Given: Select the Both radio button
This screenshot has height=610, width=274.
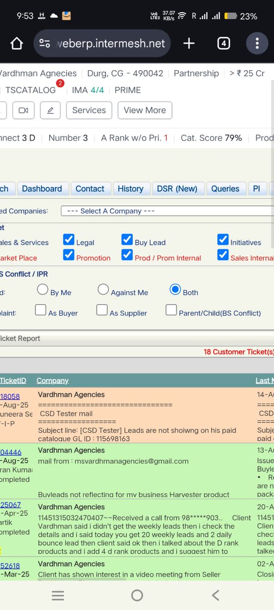Looking at the screenshot, I should tap(175, 290).
